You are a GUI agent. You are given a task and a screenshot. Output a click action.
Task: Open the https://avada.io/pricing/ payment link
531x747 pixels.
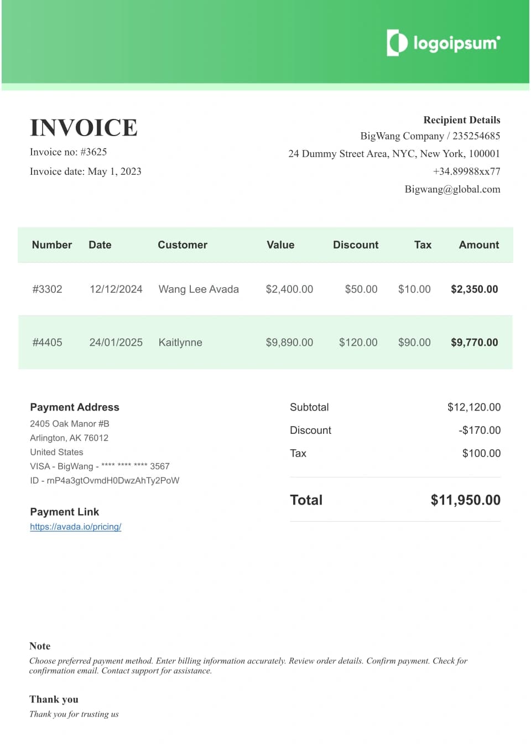point(75,527)
